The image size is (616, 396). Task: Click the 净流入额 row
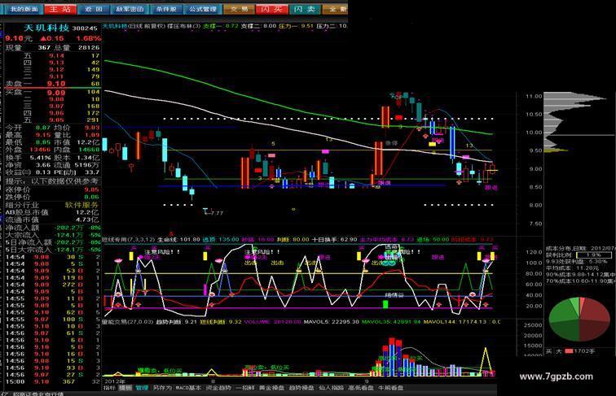52,228
